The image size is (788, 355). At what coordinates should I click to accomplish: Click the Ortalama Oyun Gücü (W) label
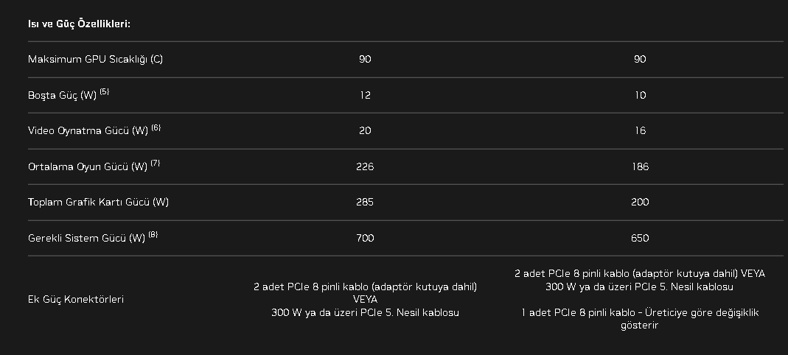(x=87, y=167)
